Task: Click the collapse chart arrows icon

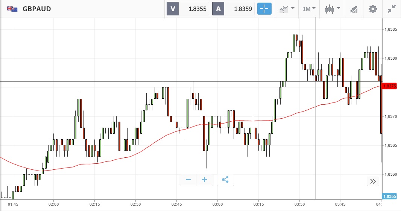Action: (392, 9)
